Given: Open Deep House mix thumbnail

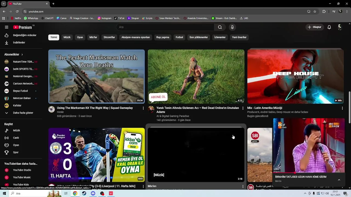Looking at the screenshot, I should click(x=295, y=77).
